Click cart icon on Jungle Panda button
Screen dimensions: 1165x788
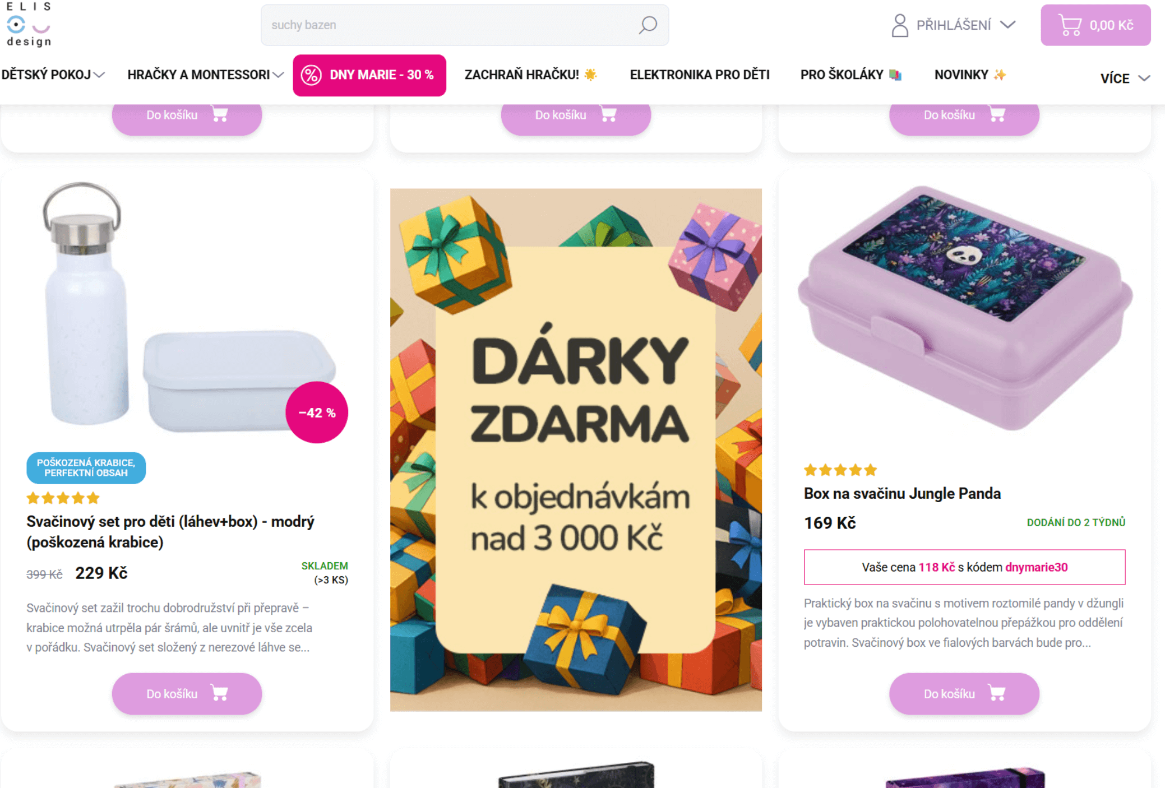[997, 693]
